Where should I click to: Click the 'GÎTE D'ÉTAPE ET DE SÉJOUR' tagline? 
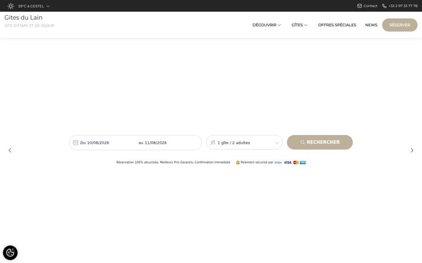29,26
